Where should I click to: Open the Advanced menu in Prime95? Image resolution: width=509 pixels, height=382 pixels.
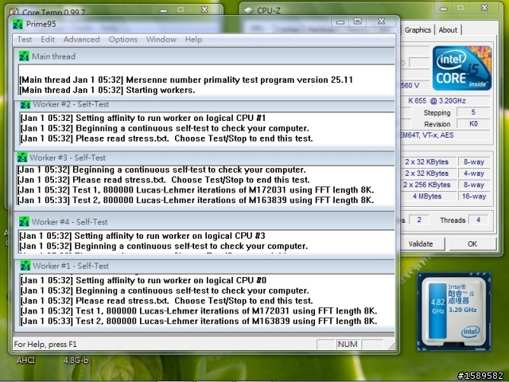pyautogui.click(x=81, y=39)
